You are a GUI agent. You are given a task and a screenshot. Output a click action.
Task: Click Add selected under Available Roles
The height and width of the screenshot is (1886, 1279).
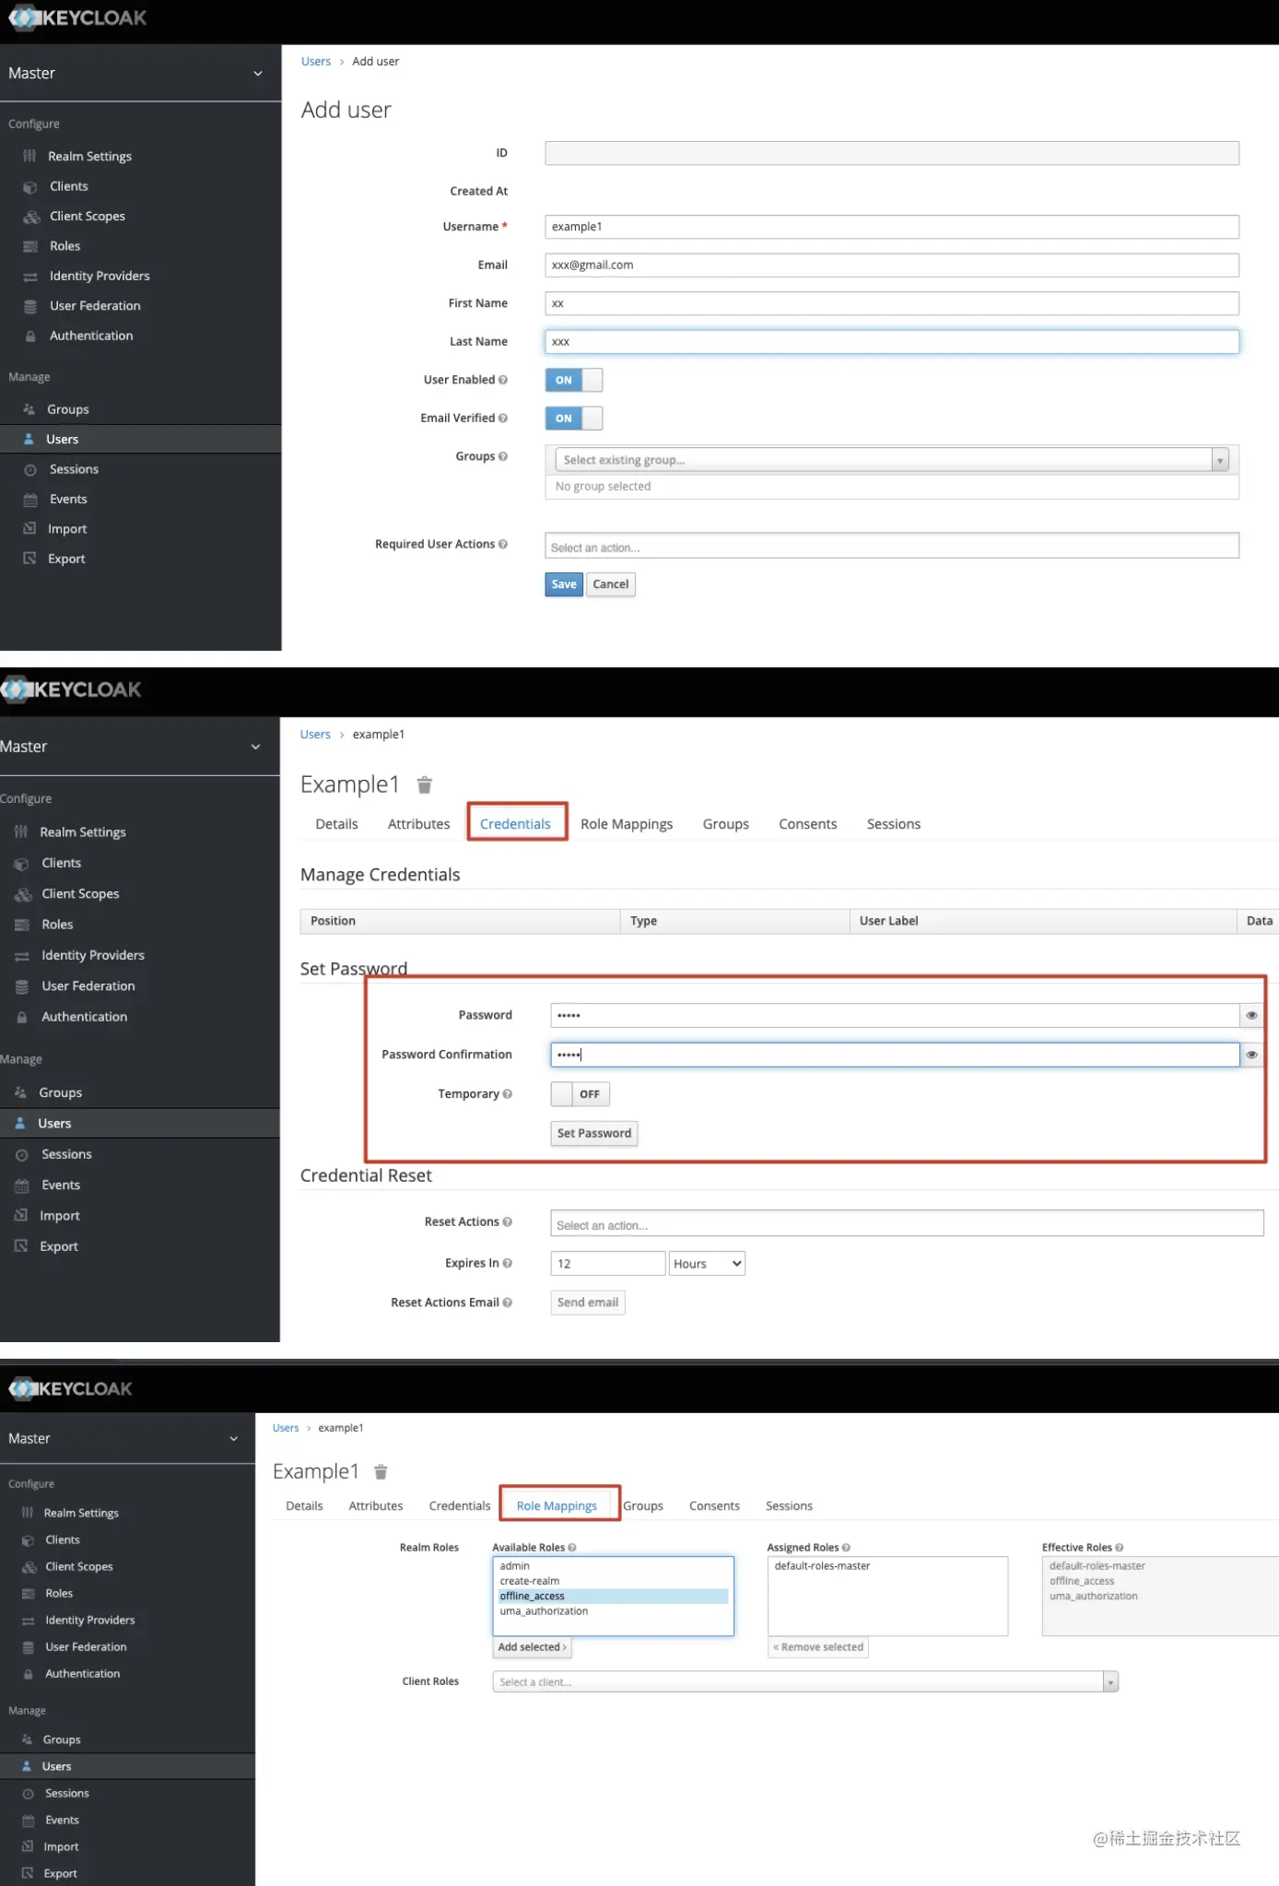(533, 1647)
